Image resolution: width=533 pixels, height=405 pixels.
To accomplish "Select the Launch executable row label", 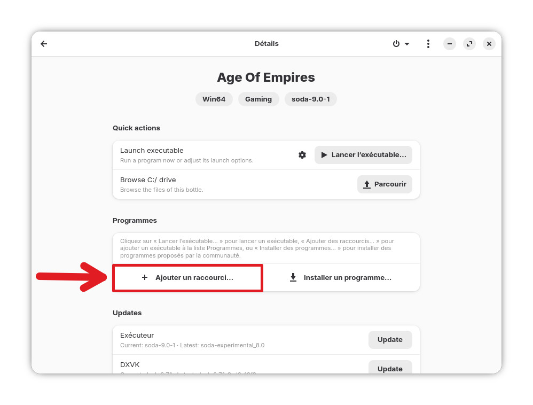I will 152,151.
